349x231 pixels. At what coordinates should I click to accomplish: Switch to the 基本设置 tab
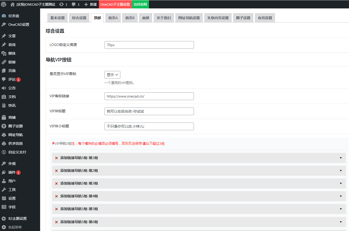coord(57,18)
